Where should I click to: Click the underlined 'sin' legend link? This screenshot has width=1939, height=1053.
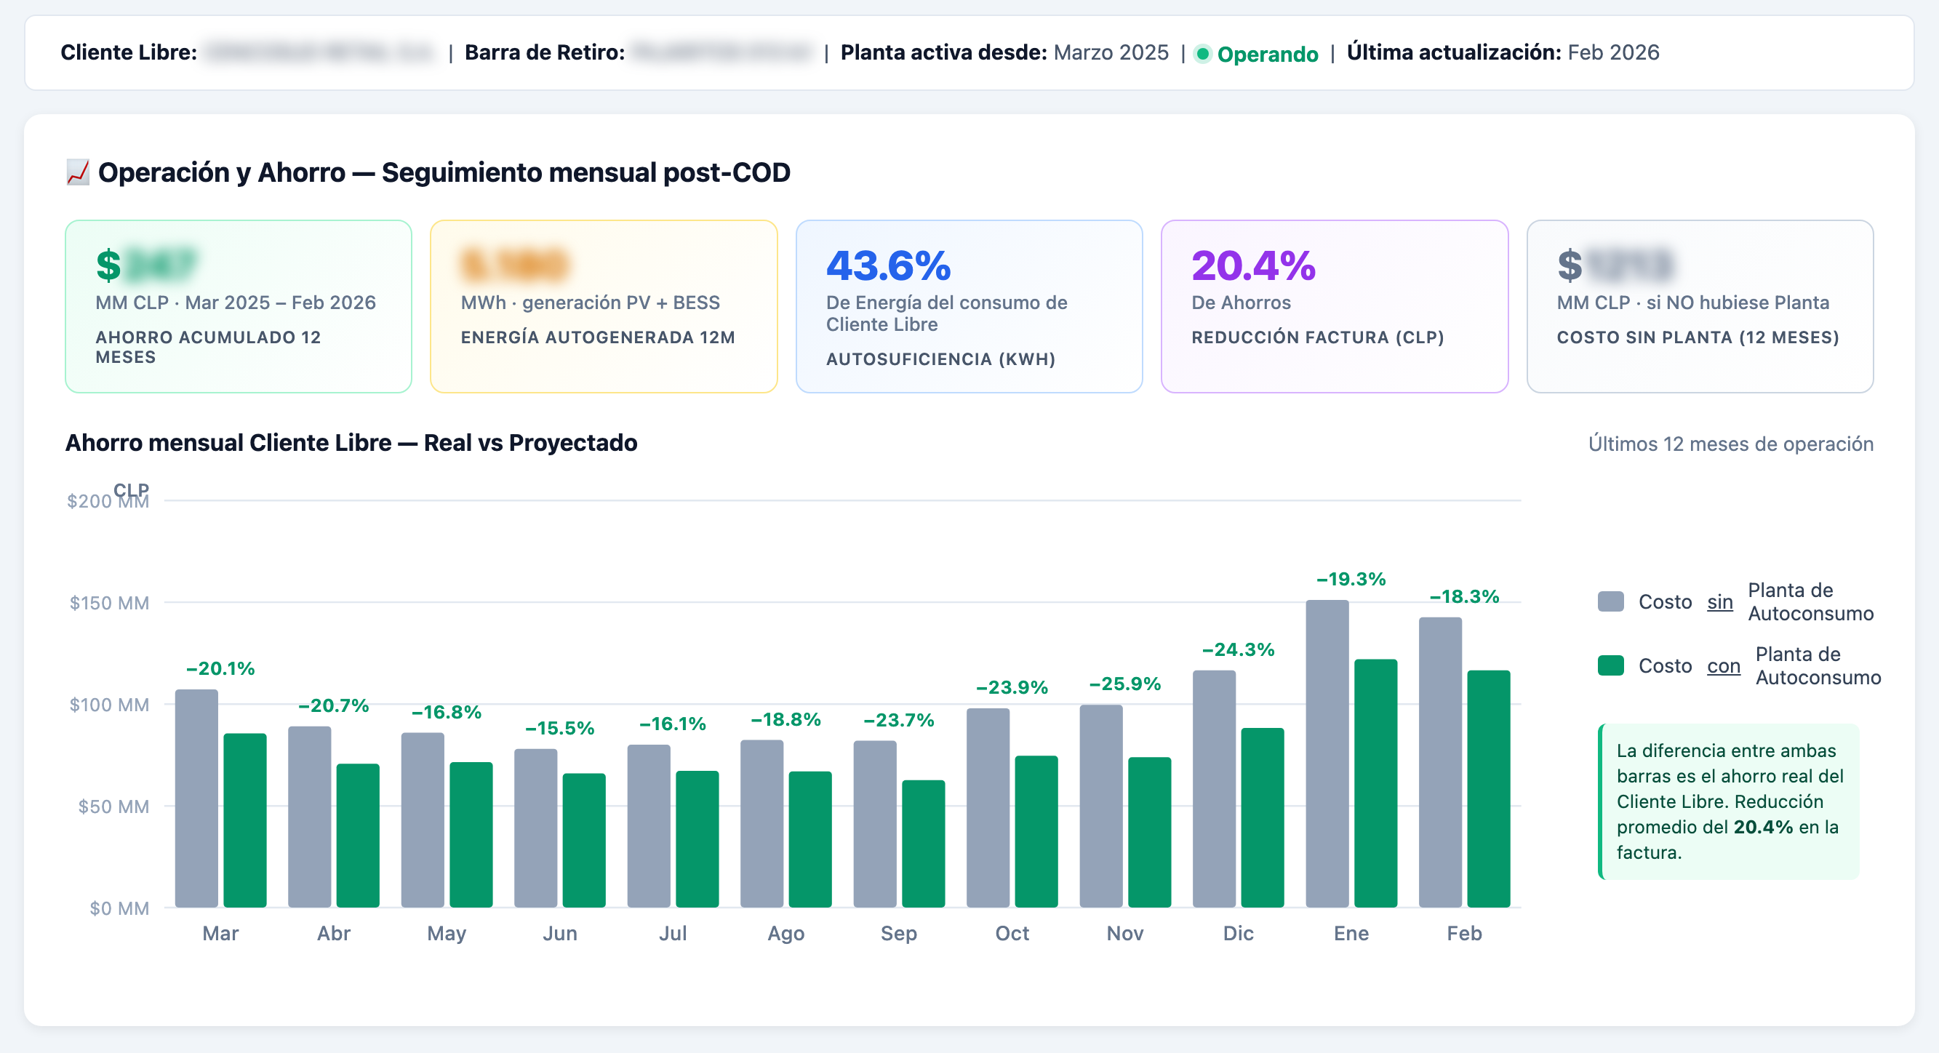point(1719,601)
